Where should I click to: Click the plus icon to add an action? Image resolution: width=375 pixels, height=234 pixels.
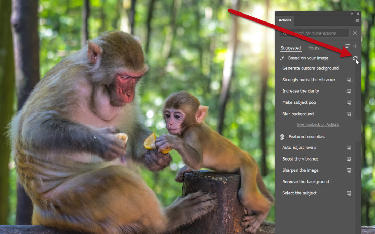click(x=355, y=46)
